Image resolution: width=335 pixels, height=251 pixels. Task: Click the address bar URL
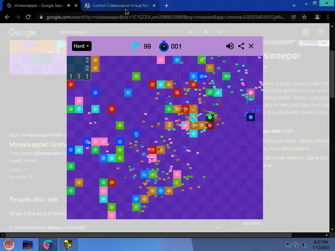[x=166, y=17]
